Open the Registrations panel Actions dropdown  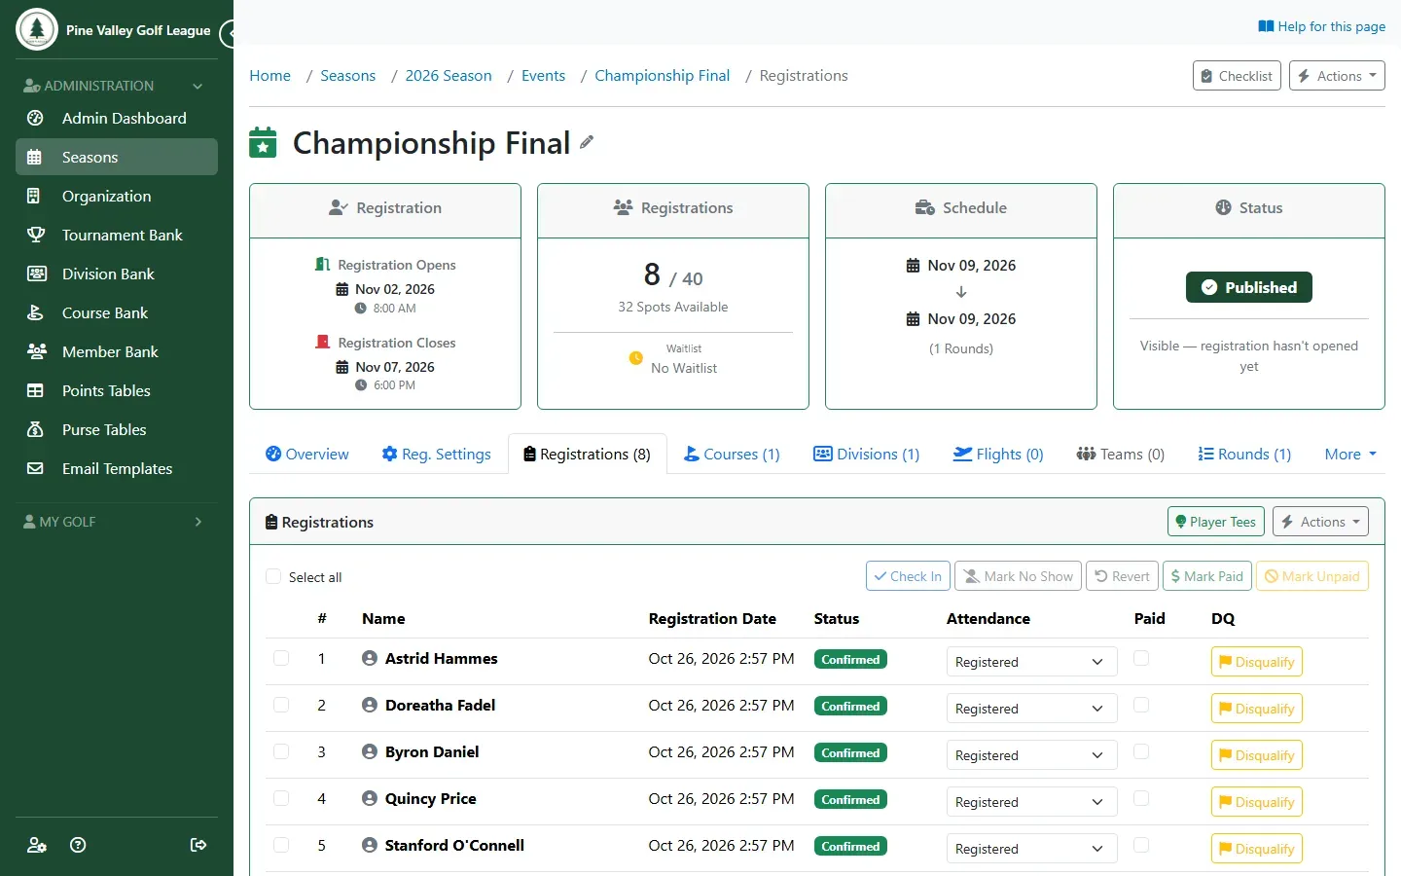click(1320, 522)
